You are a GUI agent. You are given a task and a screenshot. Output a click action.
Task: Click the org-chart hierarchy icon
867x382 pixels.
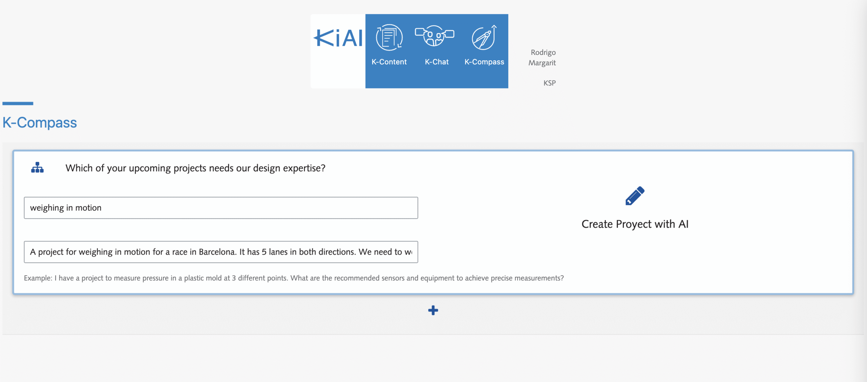(37, 167)
